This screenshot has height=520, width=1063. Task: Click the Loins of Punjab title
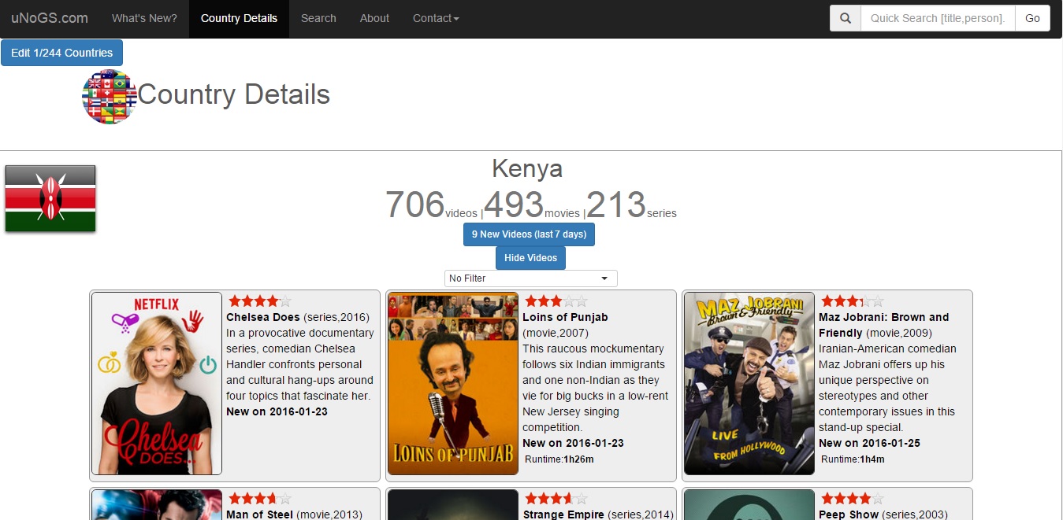click(565, 317)
